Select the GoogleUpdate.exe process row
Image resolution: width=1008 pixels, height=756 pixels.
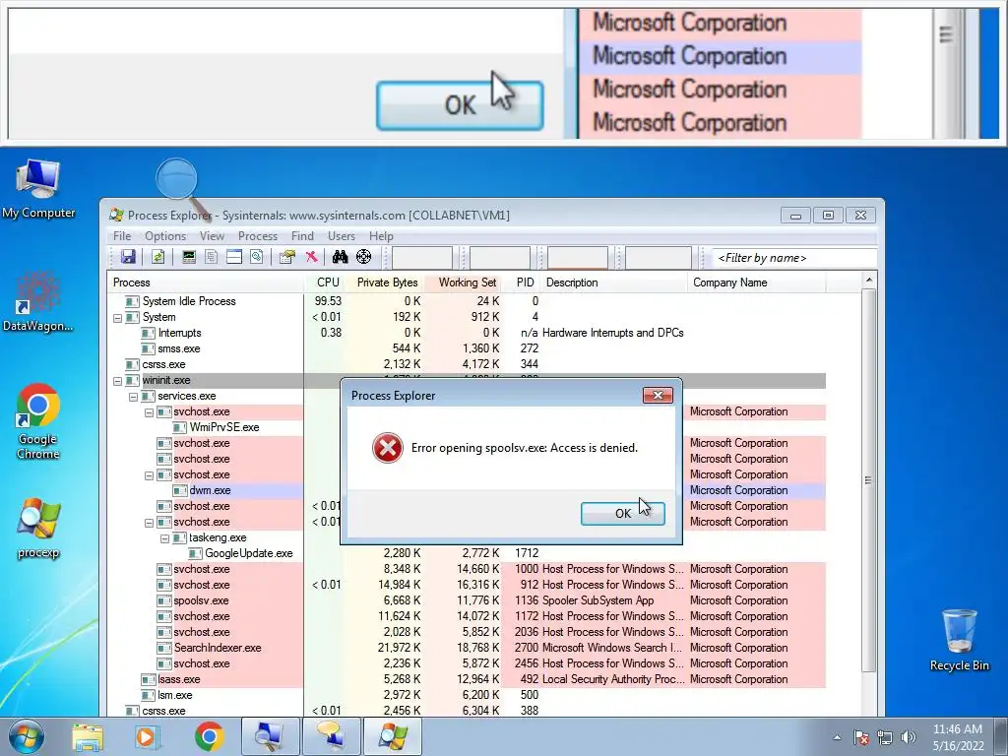click(467, 553)
